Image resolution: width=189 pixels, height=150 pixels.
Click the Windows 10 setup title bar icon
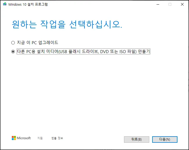point(5,4)
